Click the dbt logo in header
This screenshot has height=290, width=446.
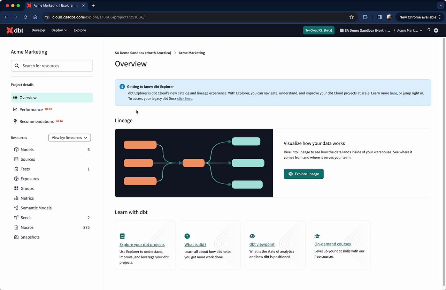(x=15, y=30)
